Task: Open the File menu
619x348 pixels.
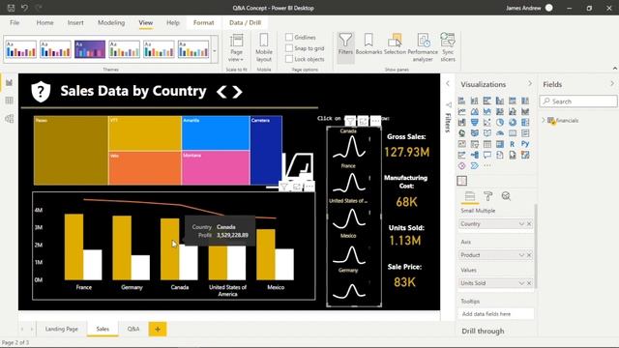Action: coord(15,23)
